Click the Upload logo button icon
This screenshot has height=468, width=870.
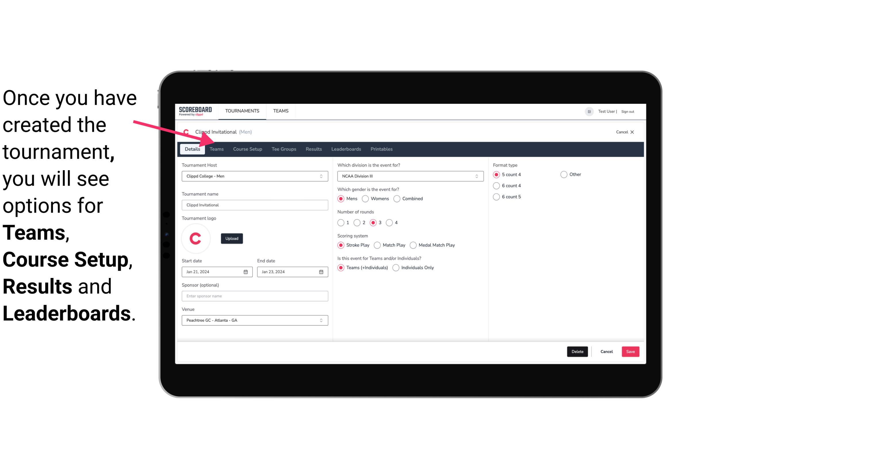[232, 237]
